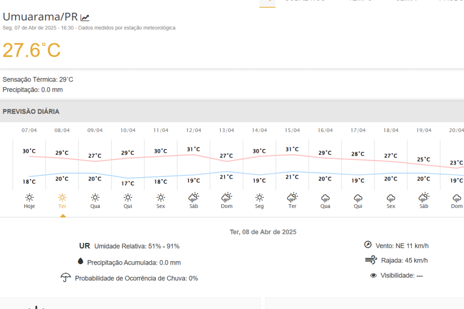Viewport: 464px width, 309px height.
Task: Click the 31°C high on 12/04
Action: (193, 149)
